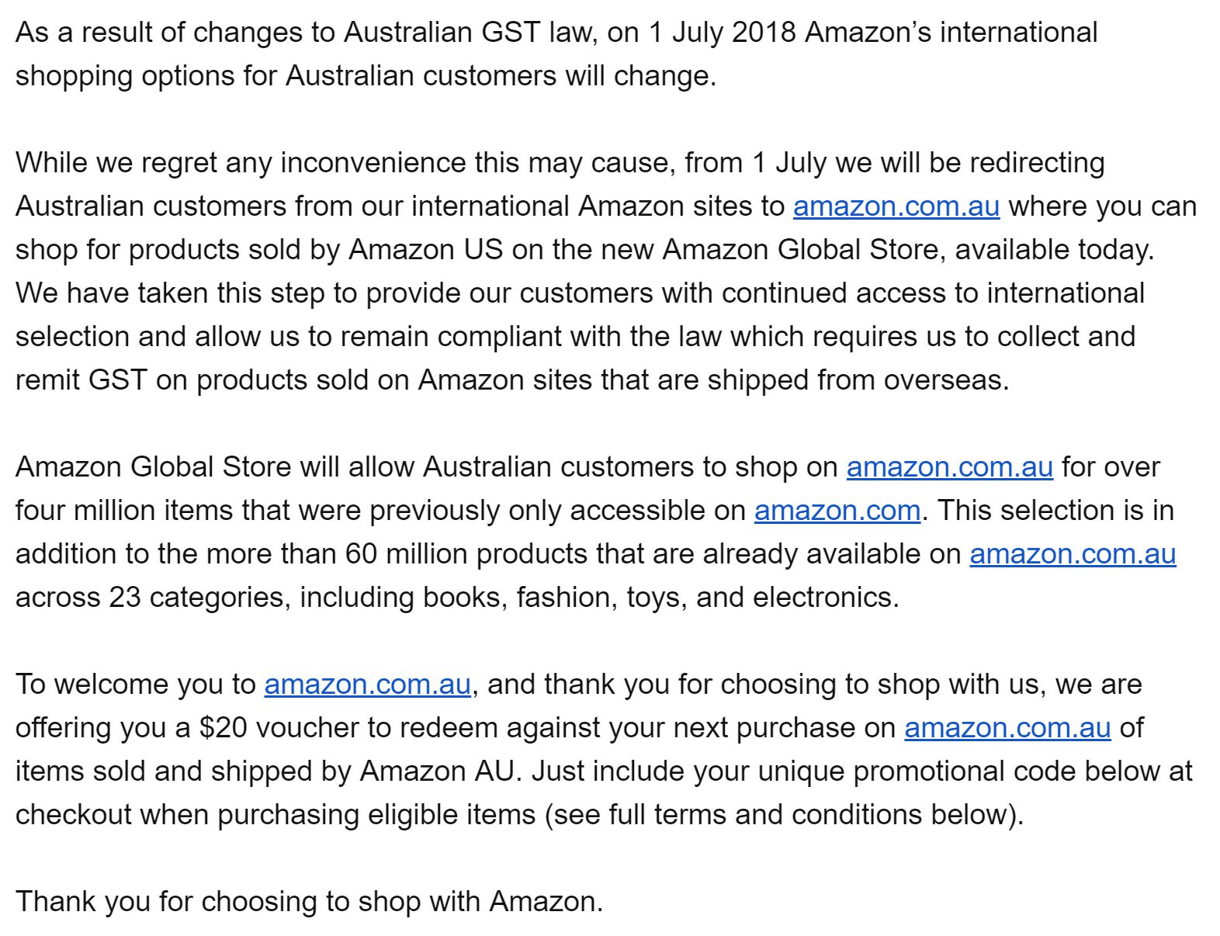Viewport: 1220px width, 936px height.
Task: Follow the amazon.com link after 'only accessible on'
Action: point(837,511)
